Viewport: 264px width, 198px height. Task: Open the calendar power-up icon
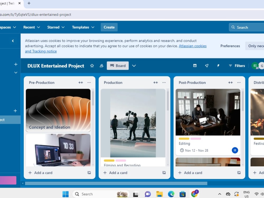point(195,65)
